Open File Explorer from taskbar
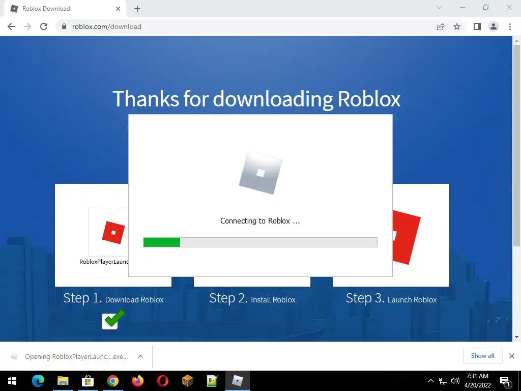The height and width of the screenshot is (391, 521). pos(63,381)
